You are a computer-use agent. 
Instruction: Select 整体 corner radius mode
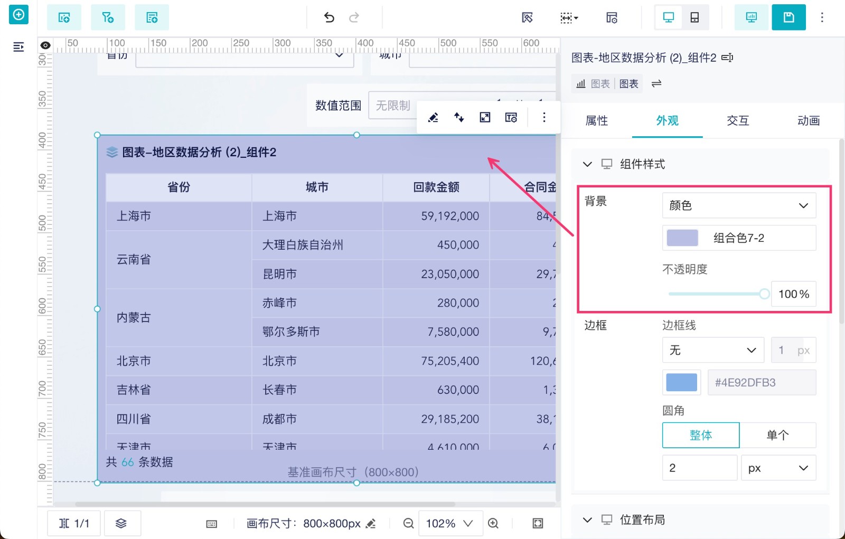(701, 435)
